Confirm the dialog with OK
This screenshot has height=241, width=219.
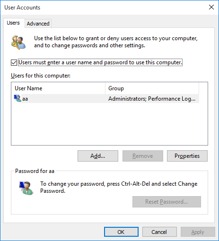(121, 232)
